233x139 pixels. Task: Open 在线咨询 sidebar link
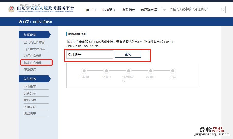tap(30, 69)
